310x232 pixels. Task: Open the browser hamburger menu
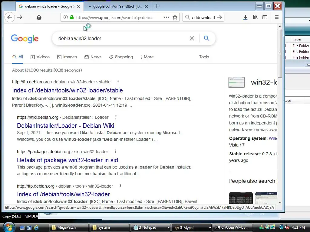click(277, 17)
